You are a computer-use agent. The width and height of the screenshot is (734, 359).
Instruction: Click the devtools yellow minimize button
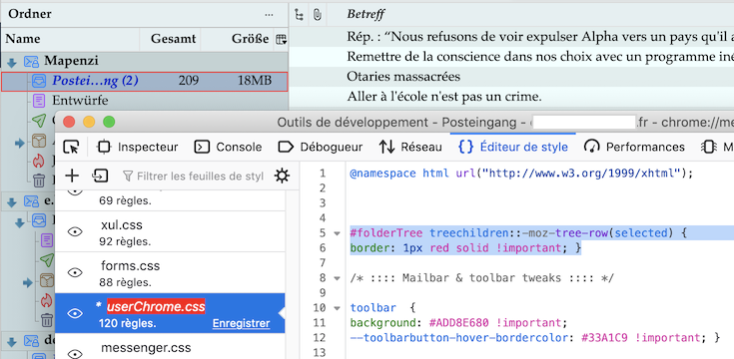tap(89, 123)
